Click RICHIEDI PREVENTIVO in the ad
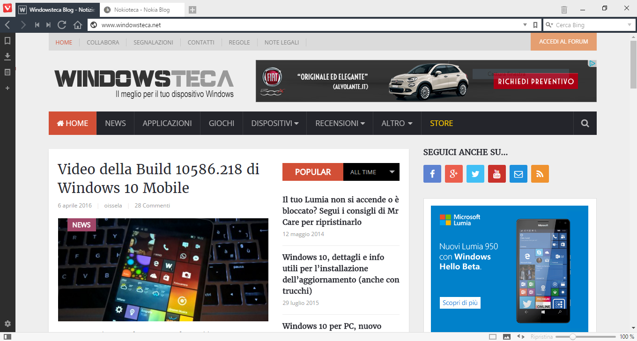Image resolution: width=637 pixels, height=341 pixels. (535, 81)
